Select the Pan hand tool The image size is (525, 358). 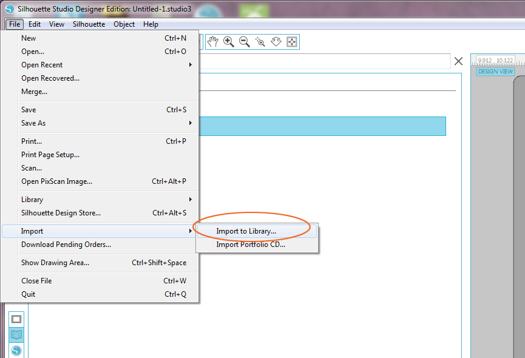[x=212, y=41]
